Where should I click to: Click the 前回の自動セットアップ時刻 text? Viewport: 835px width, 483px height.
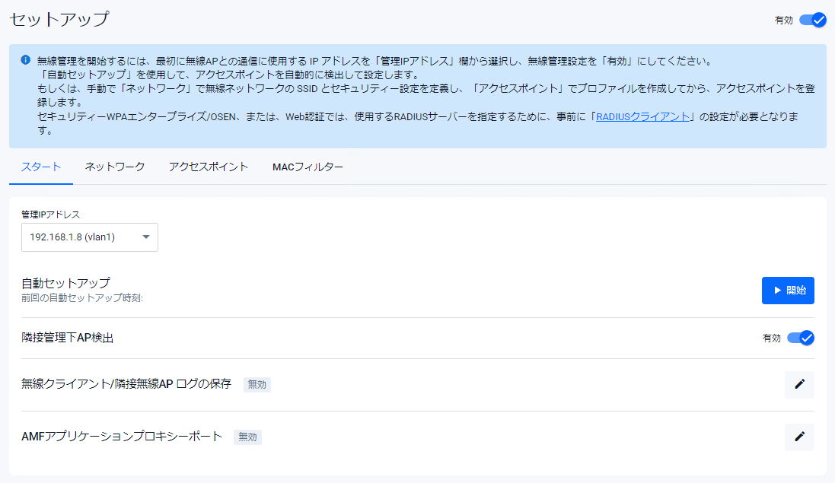(82, 298)
